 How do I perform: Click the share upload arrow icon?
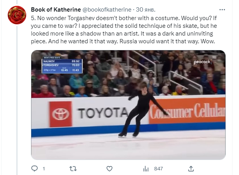click(x=191, y=168)
